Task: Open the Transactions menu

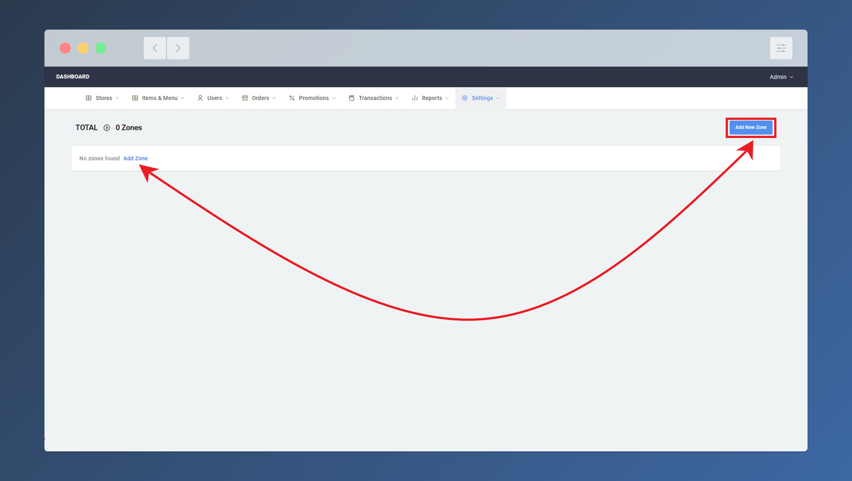Action: (x=374, y=98)
